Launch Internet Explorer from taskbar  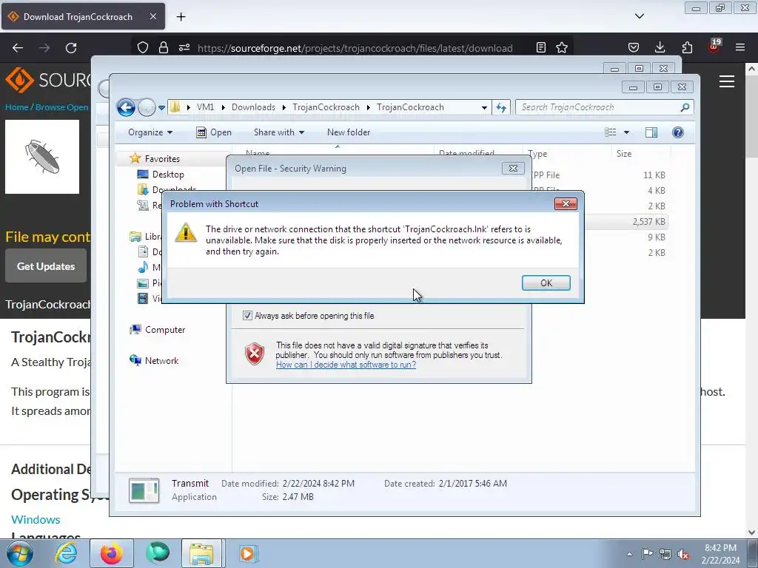point(66,553)
